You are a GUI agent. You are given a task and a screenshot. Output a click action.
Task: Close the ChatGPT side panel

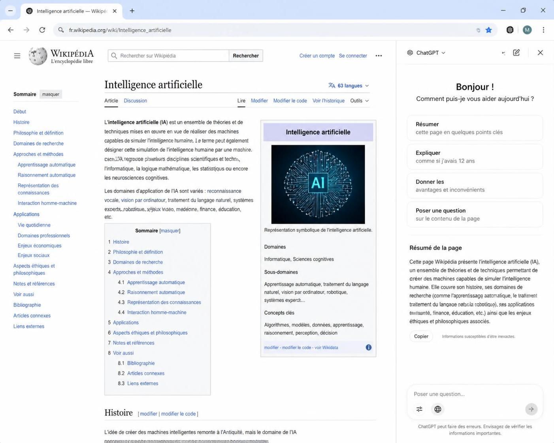540,53
